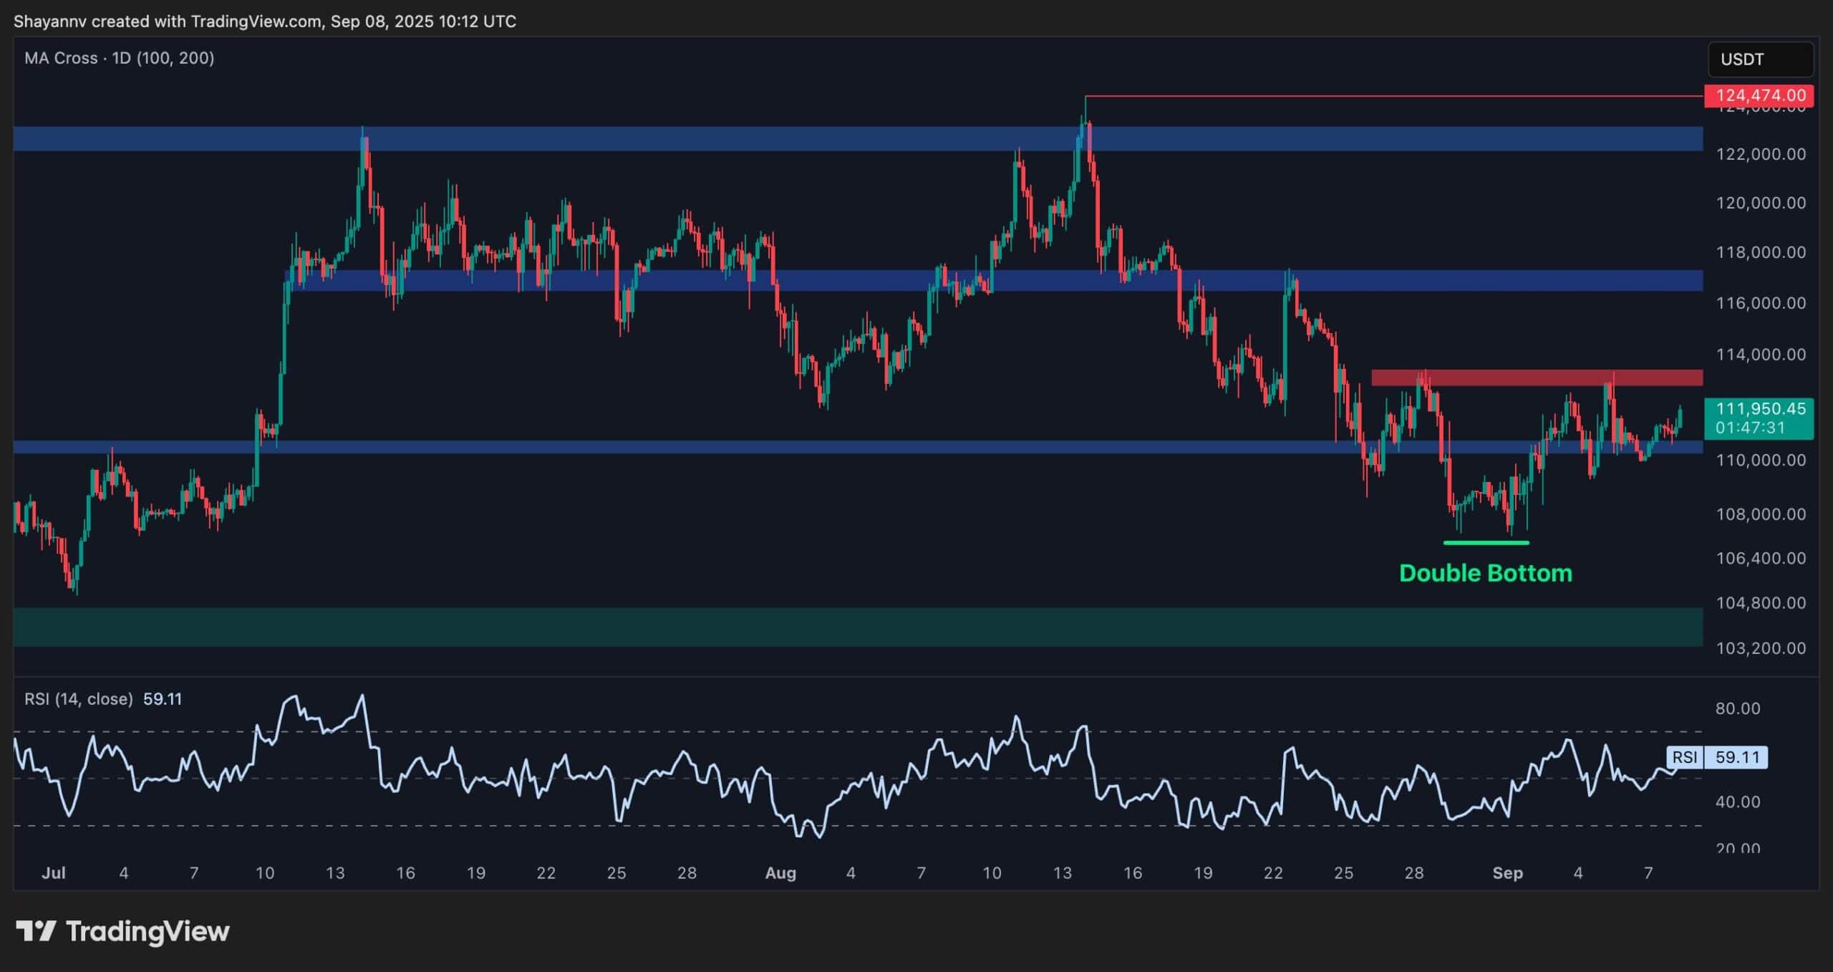This screenshot has width=1833, height=972.
Task: Select the green support zone at the bottom
Action: (x=858, y=627)
